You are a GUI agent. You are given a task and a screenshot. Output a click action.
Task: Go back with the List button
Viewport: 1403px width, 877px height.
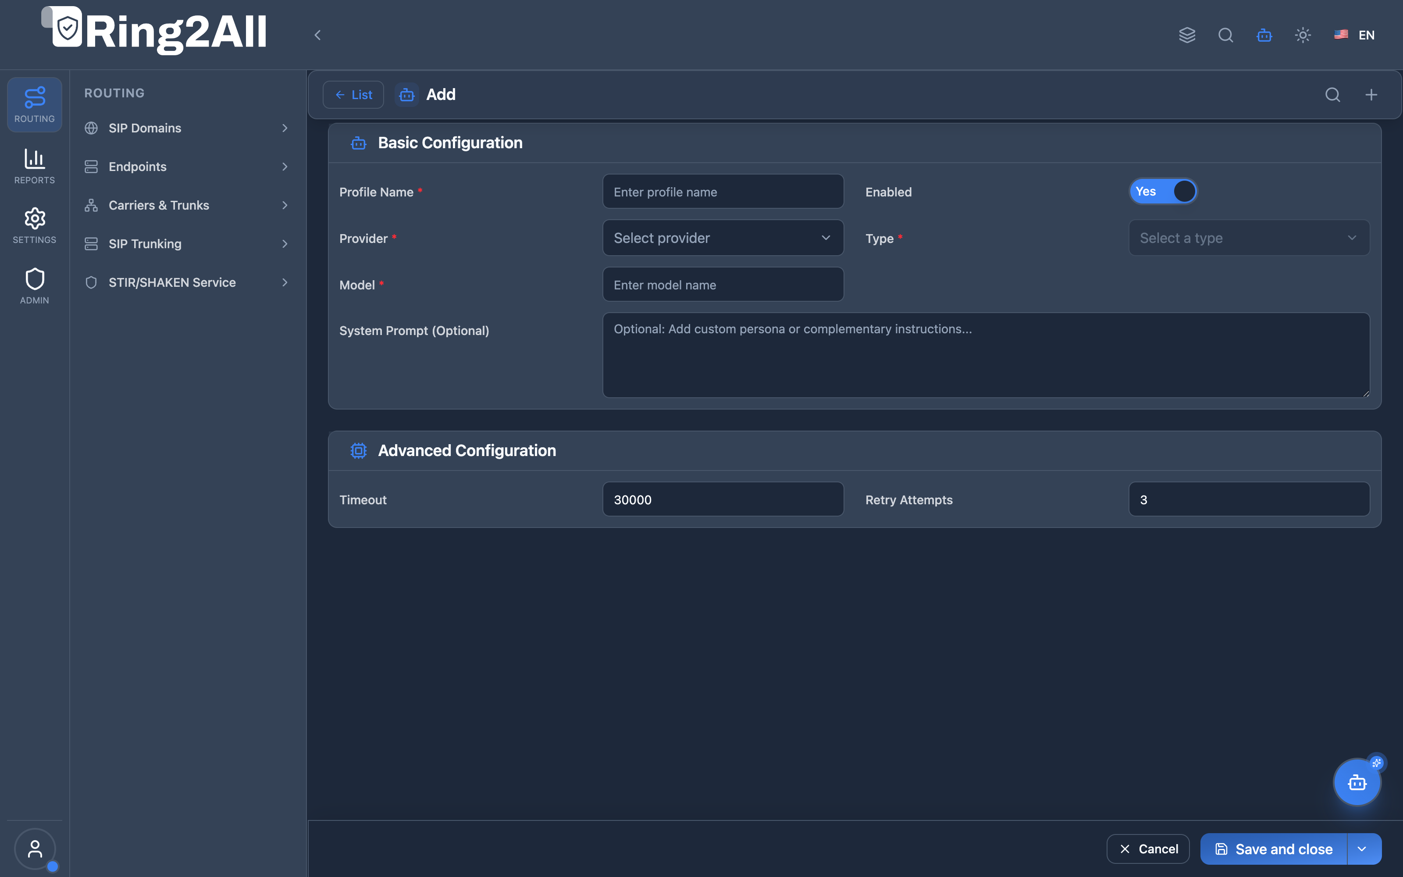click(353, 95)
